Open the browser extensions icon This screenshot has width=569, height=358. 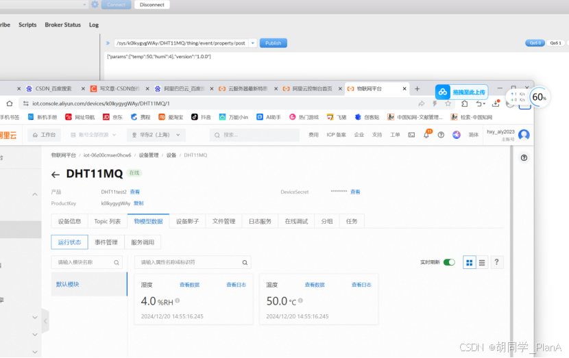[x=465, y=103]
